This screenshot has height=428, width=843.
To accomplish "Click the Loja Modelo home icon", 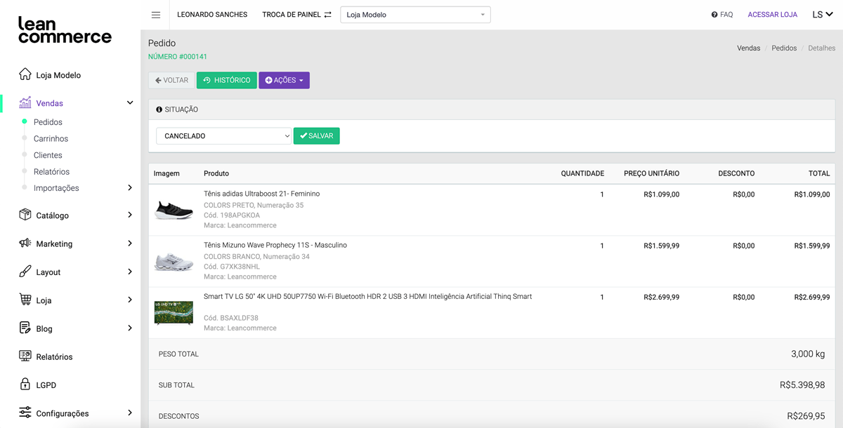I will [x=25, y=74].
